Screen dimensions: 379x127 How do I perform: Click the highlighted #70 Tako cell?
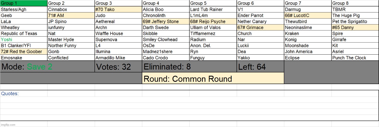(x=119, y=9)
